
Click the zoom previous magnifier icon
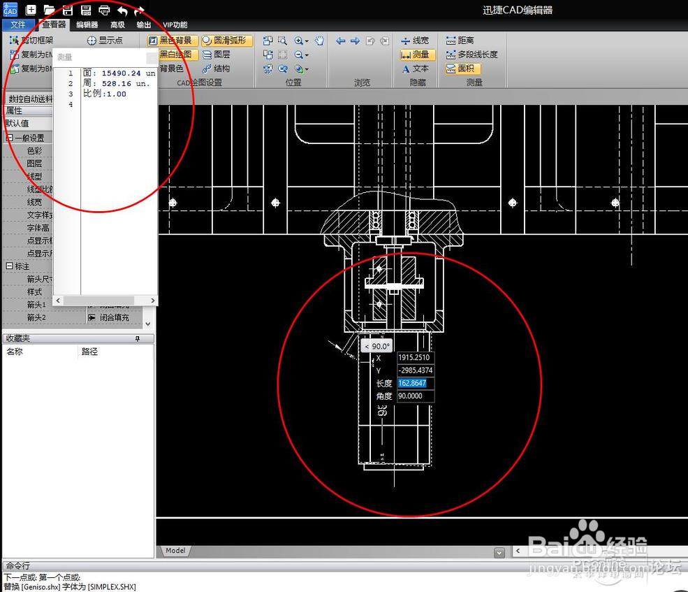(283, 69)
